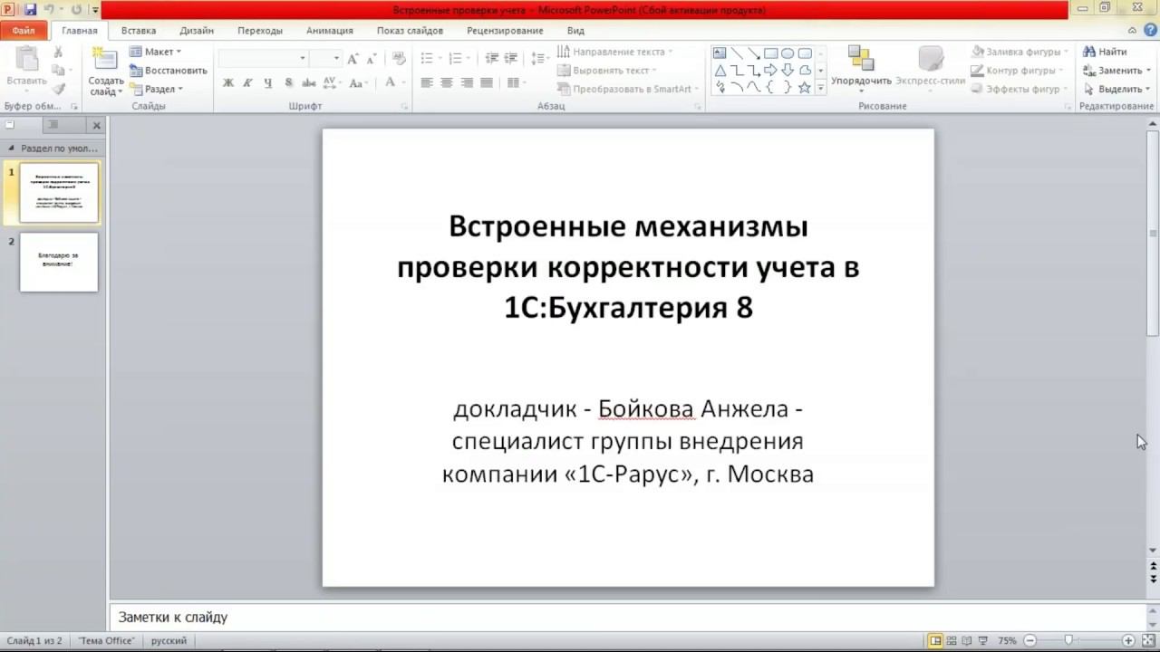Increase the list indent level
The image size is (1160, 652).
click(x=512, y=58)
